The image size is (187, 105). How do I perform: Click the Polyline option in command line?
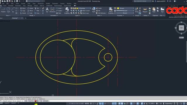(31, 101)
